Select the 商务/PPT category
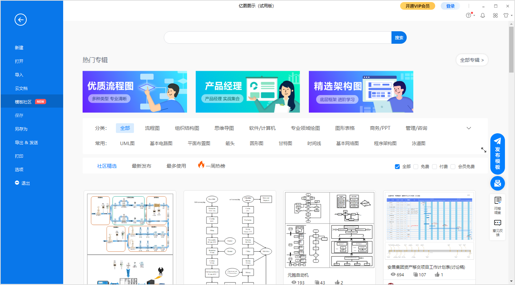Image resolution: width=515 pixels, height=285 pixels. coord(380,128)
